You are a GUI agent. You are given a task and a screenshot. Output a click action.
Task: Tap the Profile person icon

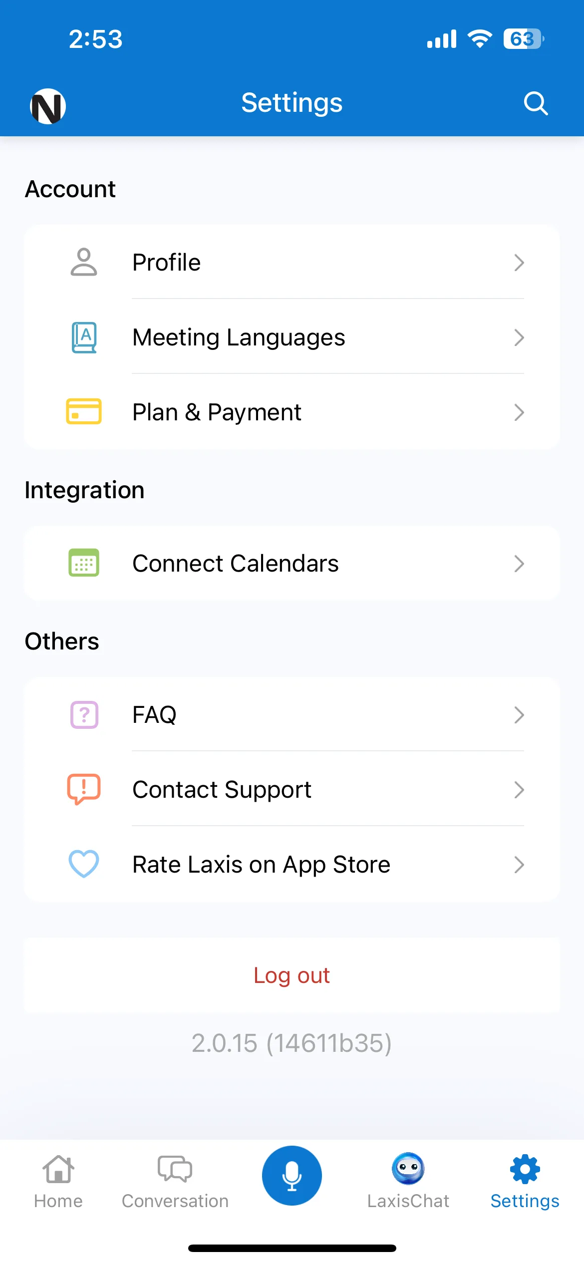pos(84,262)
